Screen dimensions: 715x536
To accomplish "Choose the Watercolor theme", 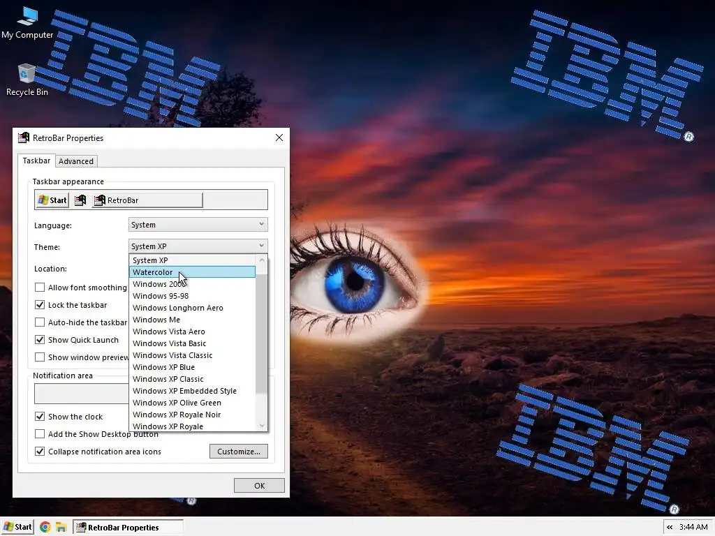I will coord(193,272).
